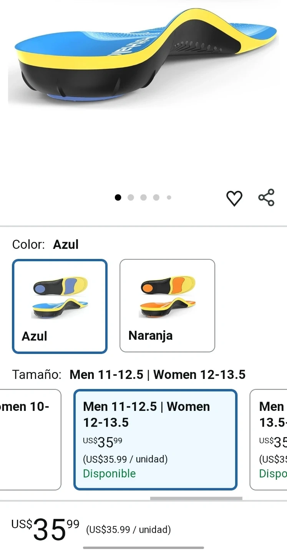The image size is (287, 554).
Task: Tap the first active carousel dot
Action: pyautogui.click(x=118, y=197)
